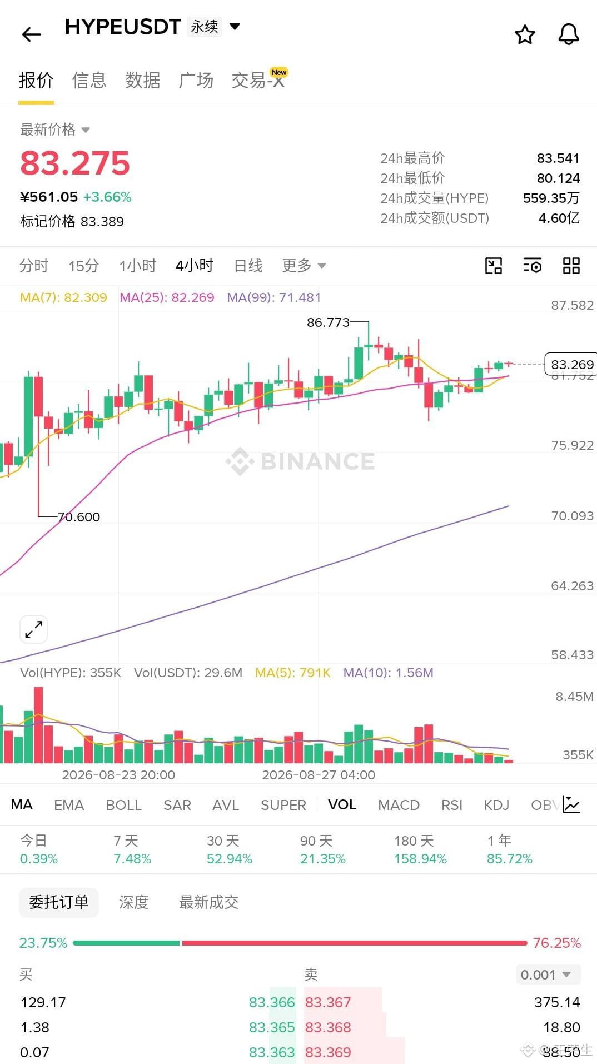Switch to the 广场 tab
This screenshot has width=597, height=1064.
click(196, 81)
